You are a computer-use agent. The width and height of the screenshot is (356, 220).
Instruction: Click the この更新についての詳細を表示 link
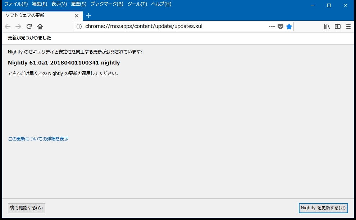pyautogui.click(x=38, y=139)
